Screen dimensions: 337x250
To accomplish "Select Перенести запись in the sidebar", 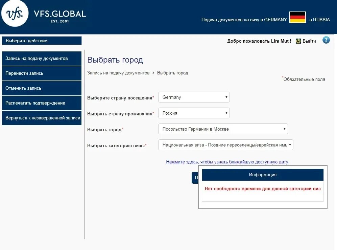I will [42, 73].
